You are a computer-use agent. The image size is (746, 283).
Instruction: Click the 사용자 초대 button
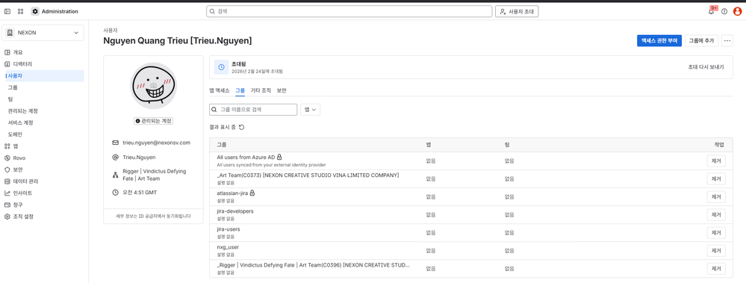(x=517, y=11)
